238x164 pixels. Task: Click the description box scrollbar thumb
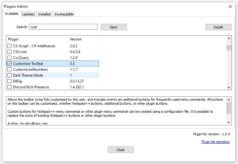[x=229, y=108]
